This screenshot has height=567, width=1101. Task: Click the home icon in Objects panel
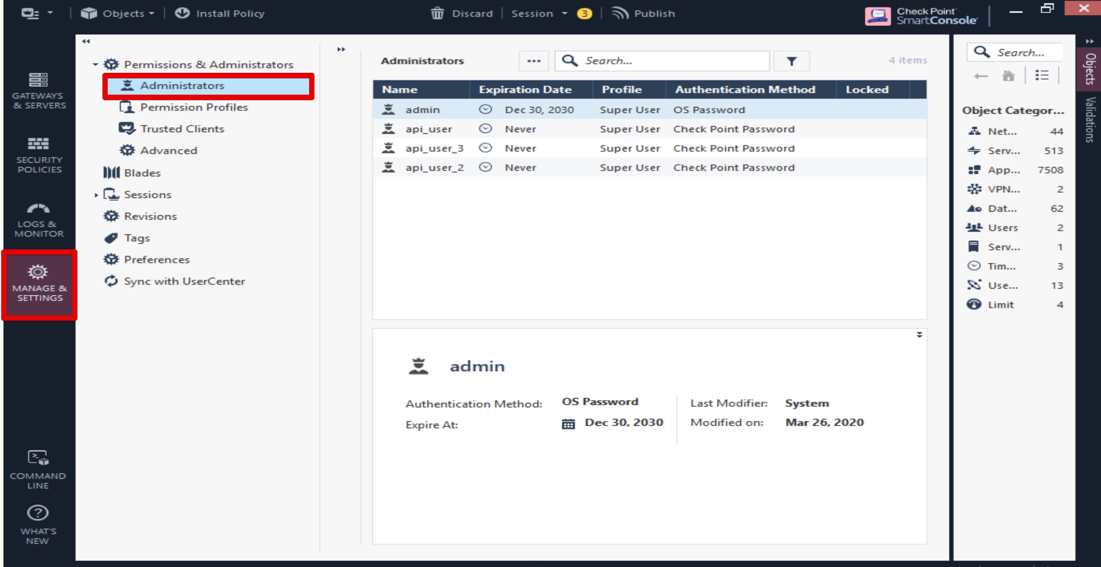point(1008,76)
